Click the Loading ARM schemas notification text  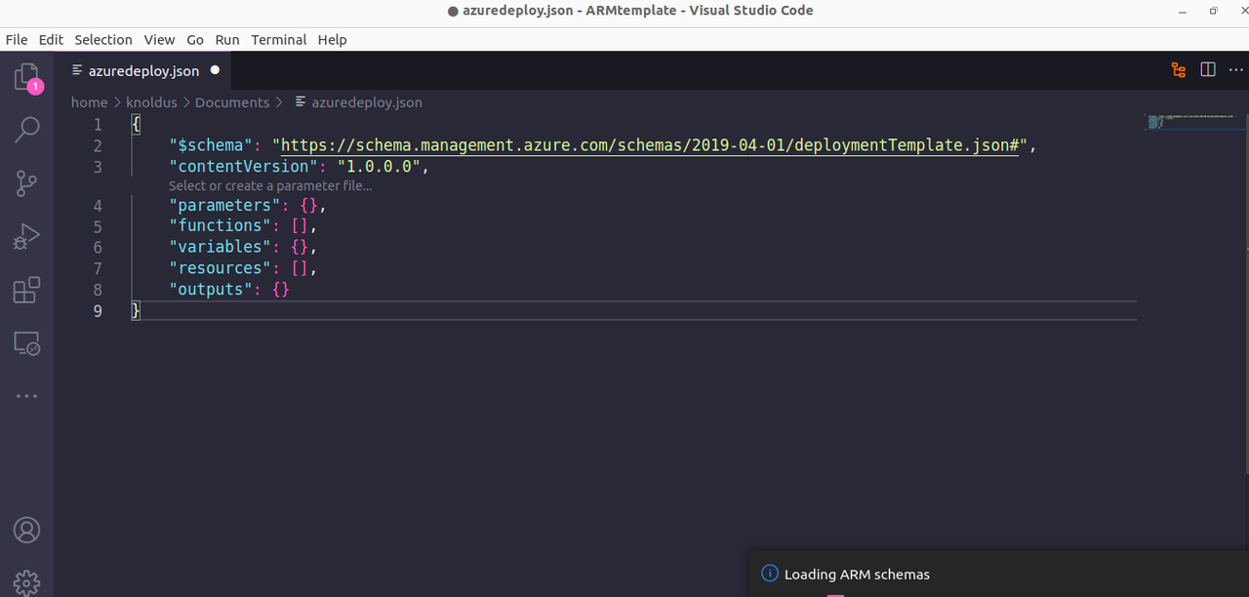tap(857, 575)
